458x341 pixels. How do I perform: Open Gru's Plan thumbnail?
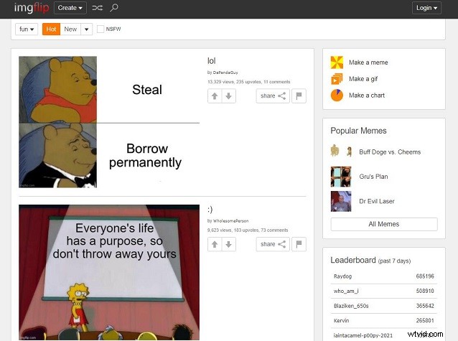pos(341,177)
